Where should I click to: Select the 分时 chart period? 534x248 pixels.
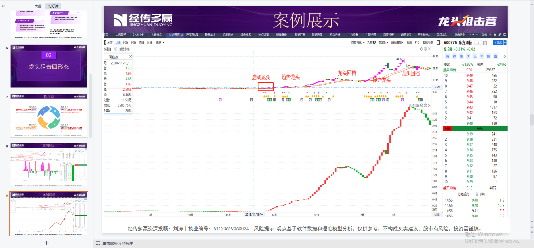(x=110, y=43)
